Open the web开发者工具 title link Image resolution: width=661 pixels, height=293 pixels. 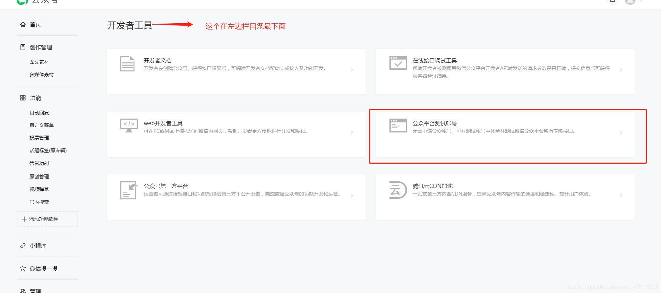pos(163,123)
